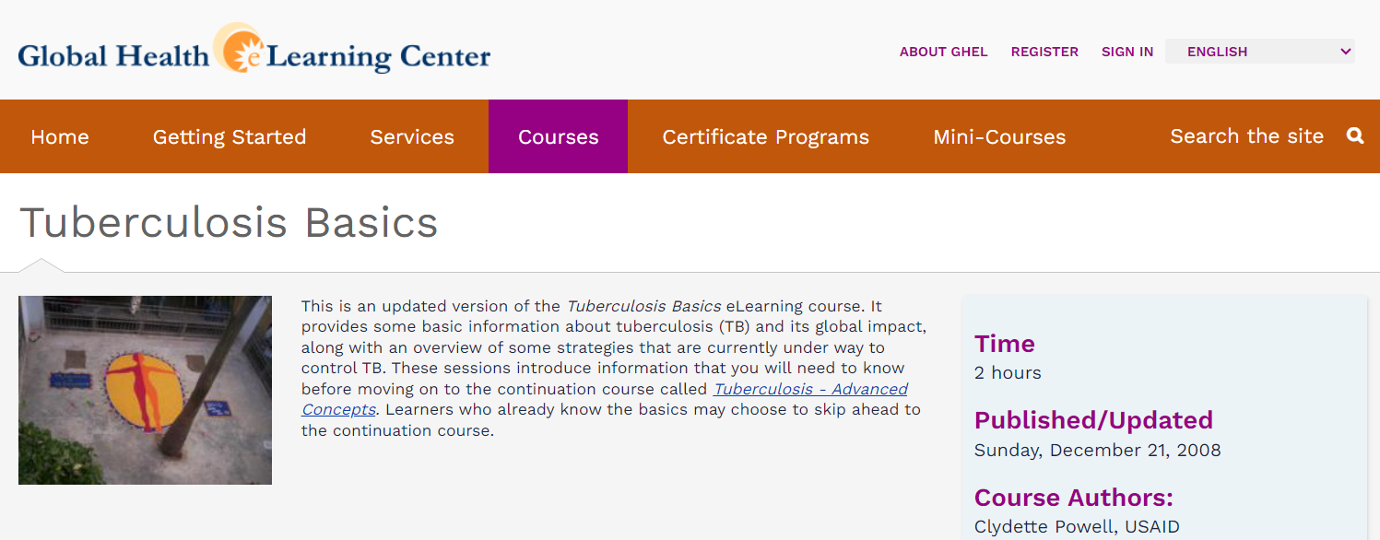Open Certificate Programs page
The height and width of the screenshot is (540, 1380).
click(765, 137)
